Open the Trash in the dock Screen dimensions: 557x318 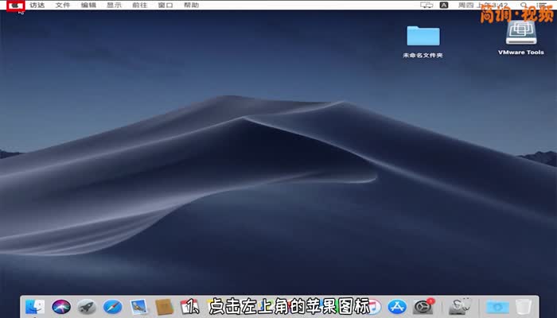pos(523,307)
